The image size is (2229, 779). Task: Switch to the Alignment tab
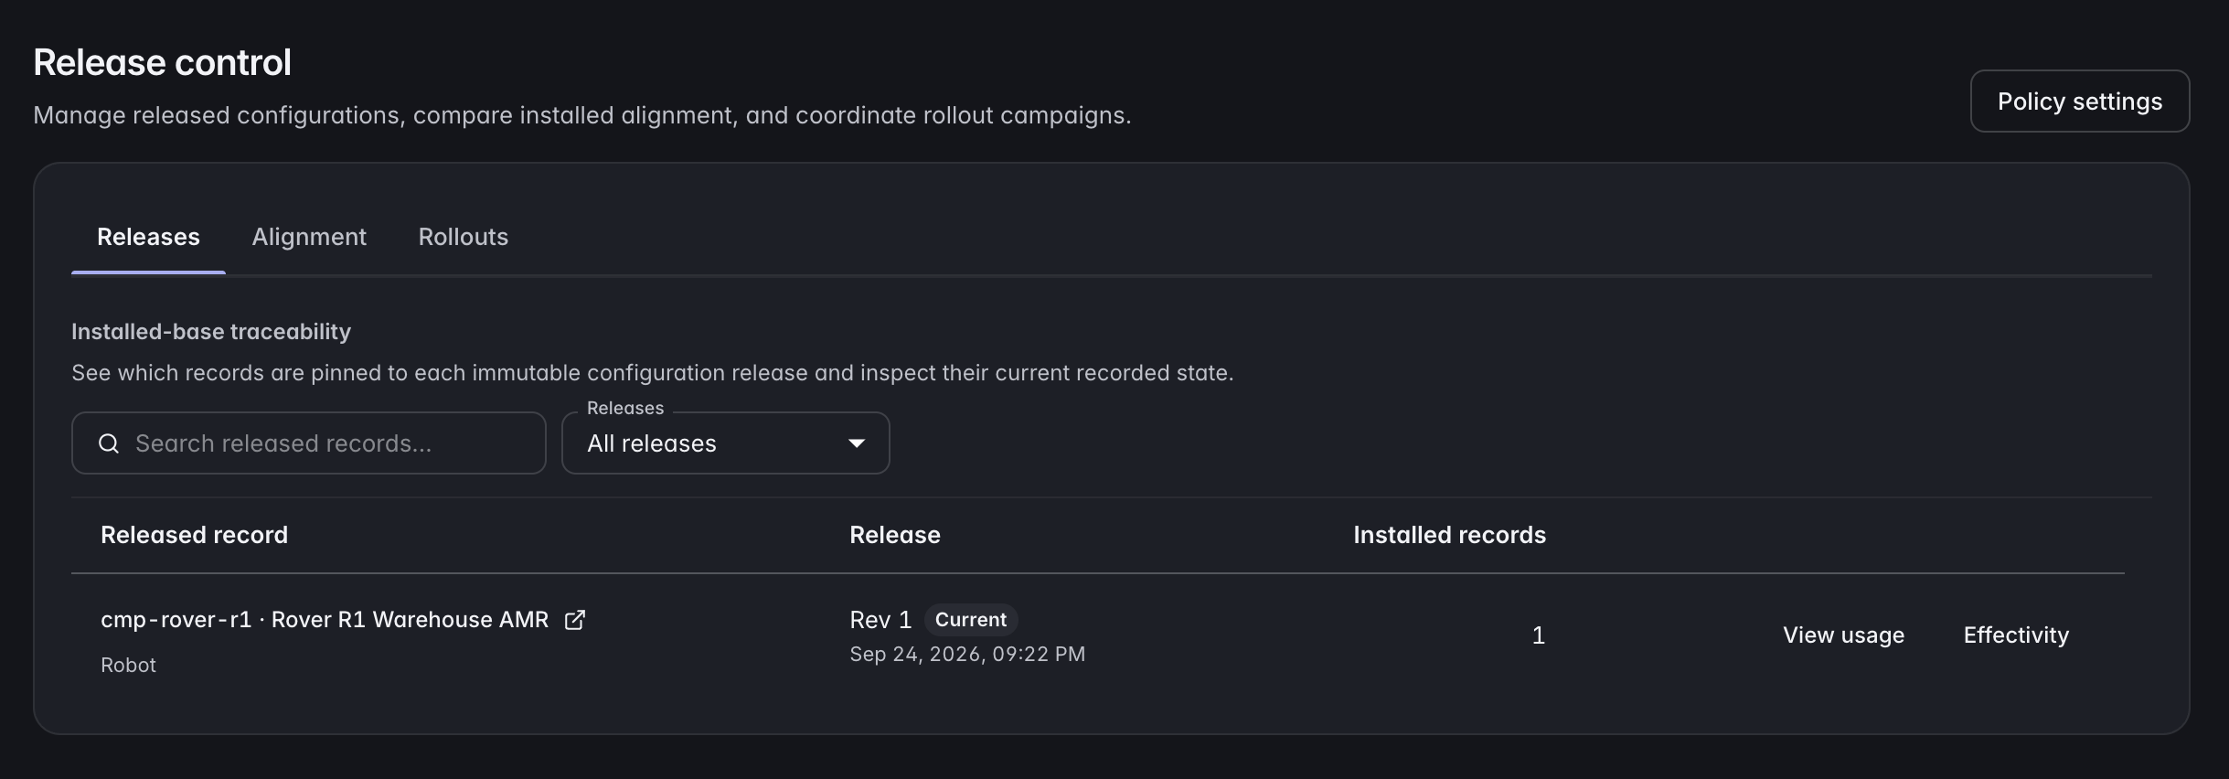pyautogui.click(x=309, y=237)
